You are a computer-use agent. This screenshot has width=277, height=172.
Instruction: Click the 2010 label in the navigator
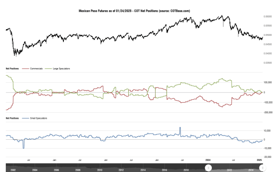click(100, 170)
